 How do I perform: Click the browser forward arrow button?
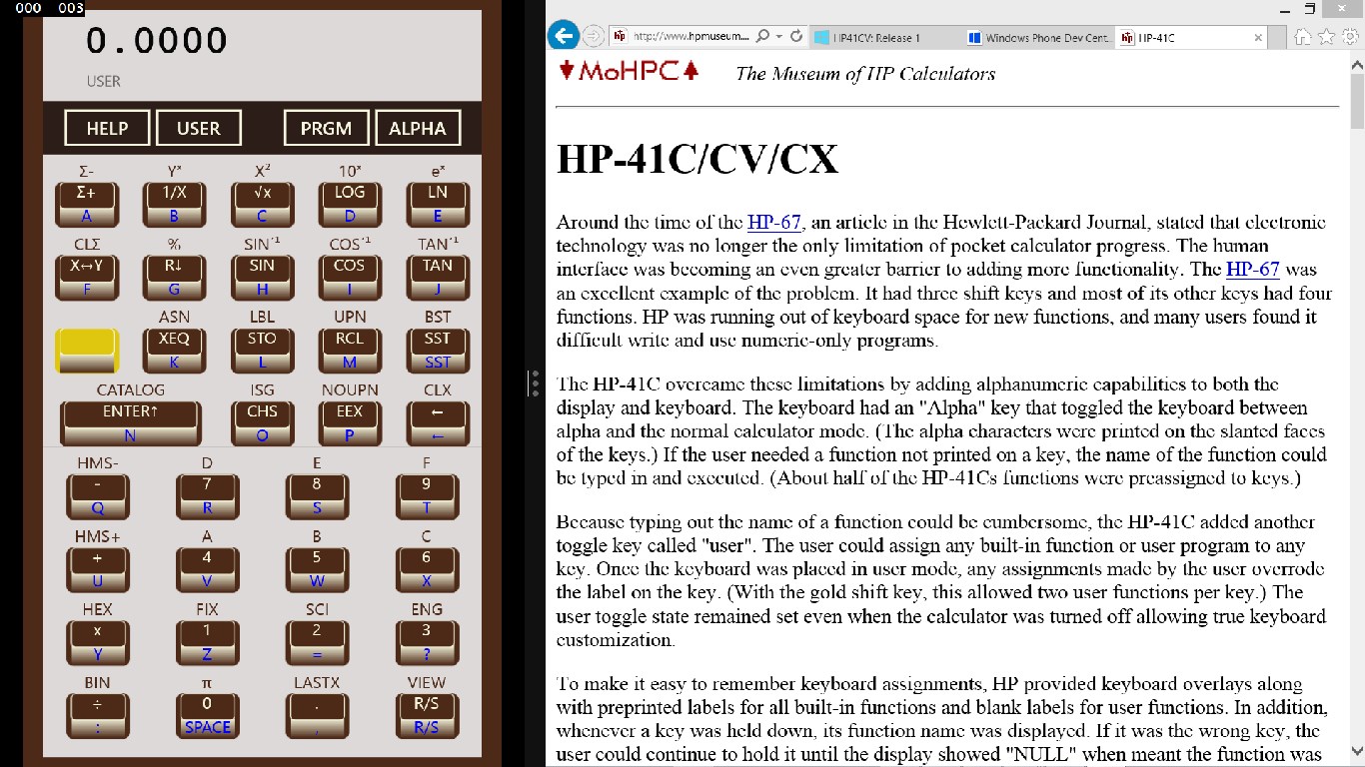coord(593,36)
